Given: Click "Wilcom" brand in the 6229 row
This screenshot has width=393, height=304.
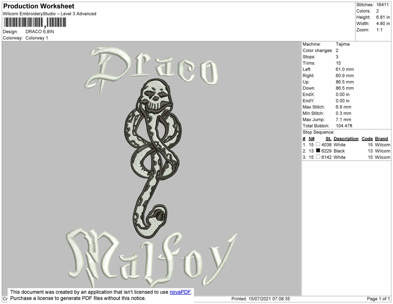Looking at the screenshot, I should point(382,151).
